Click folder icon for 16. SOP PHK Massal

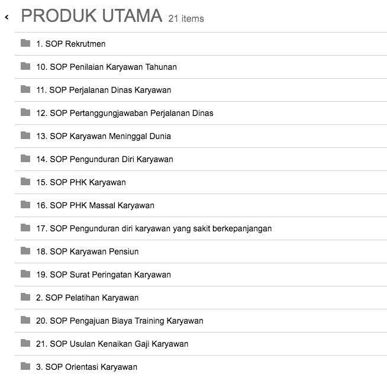coord(25,205)
